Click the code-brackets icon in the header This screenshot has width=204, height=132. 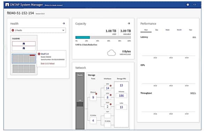pos(195,5)
